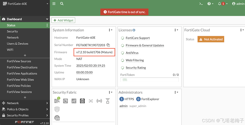This screenshot has width=245, height=125.
Task: Click the bottom round gauge icon in Security Fabric
Action: tap(57, 118)
